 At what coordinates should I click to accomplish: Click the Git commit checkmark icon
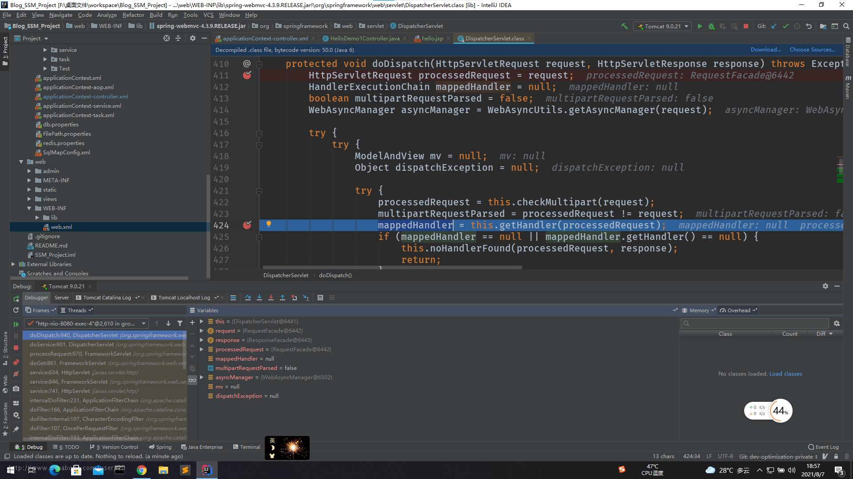[x=785, y=26]
